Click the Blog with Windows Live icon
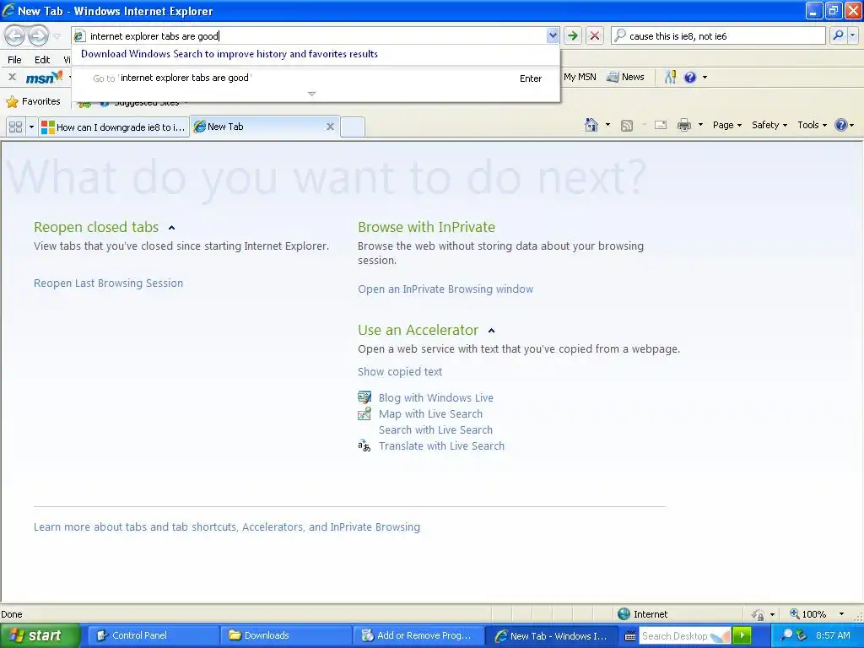Viewport: 864px width, 648px height. coord(364,397)
